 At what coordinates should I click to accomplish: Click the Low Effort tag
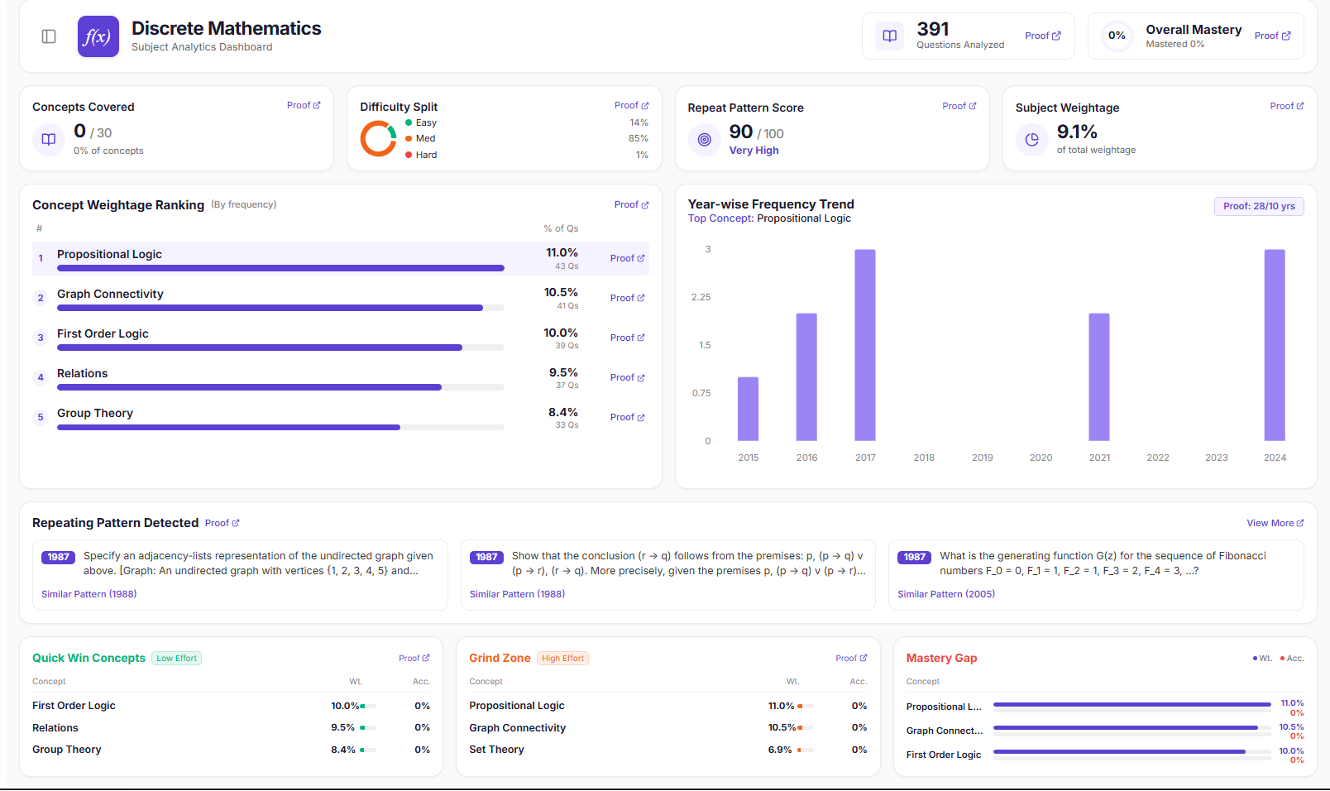pyautogui.click(x=177, y=659)
